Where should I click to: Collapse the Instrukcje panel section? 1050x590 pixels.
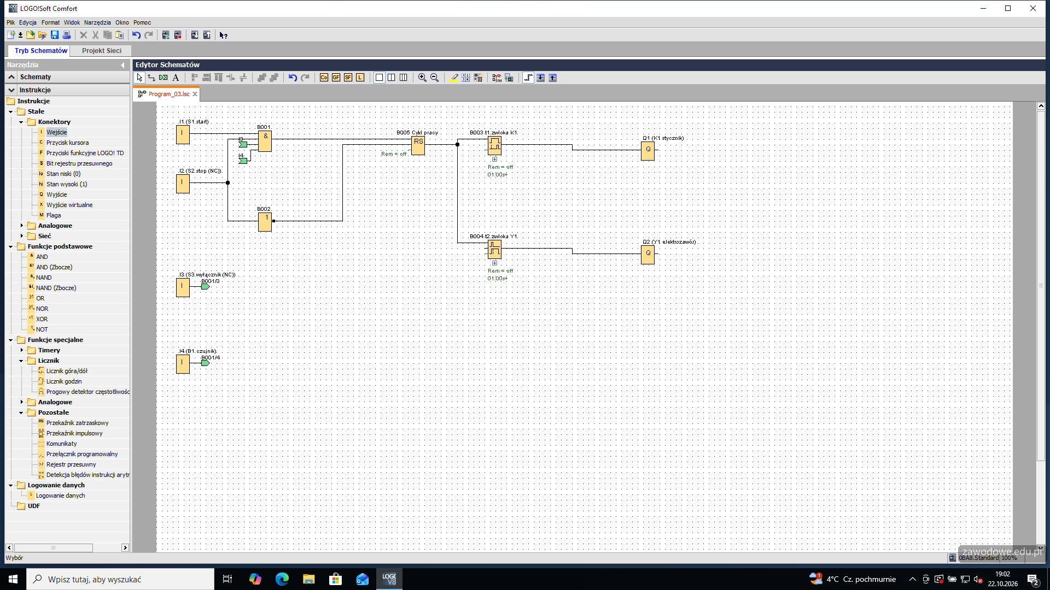click(11, 90)
